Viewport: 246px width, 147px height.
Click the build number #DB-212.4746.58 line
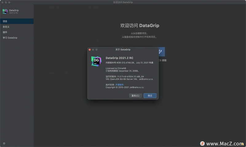[x=129, y=63]
